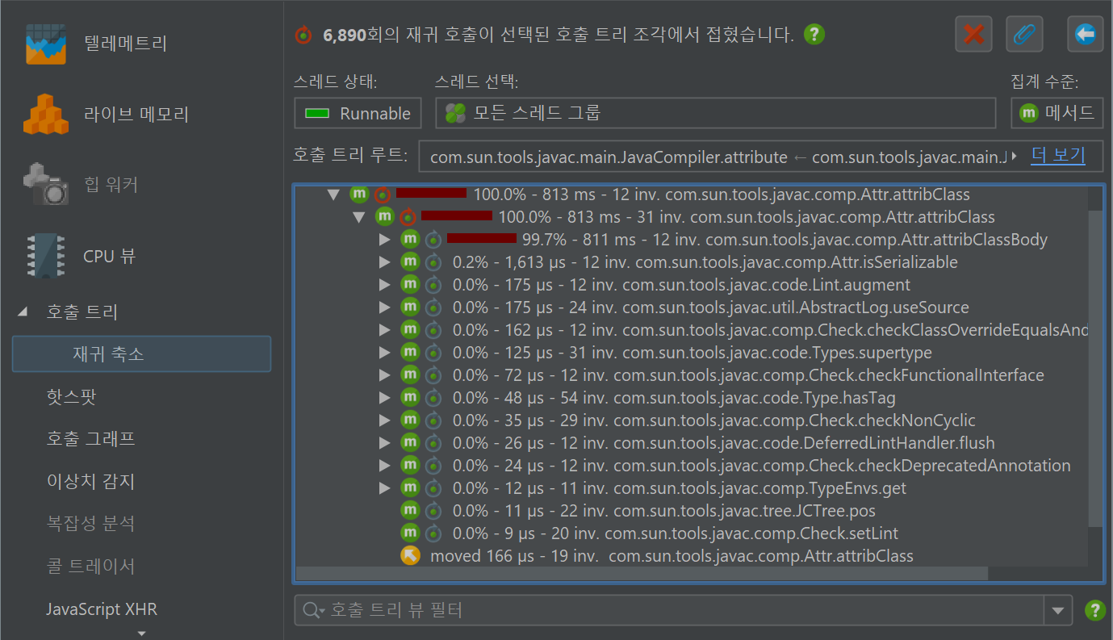Open the 스레드 상태 Runnable dropdown
The width and height of the screenshot is (1113, 640).
point(358,114)
